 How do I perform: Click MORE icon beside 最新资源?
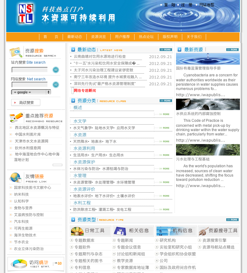(x=232, y=49)
